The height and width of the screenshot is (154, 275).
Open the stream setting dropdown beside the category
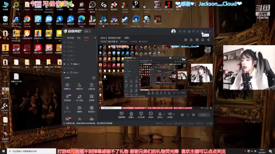tap(124, 41)
